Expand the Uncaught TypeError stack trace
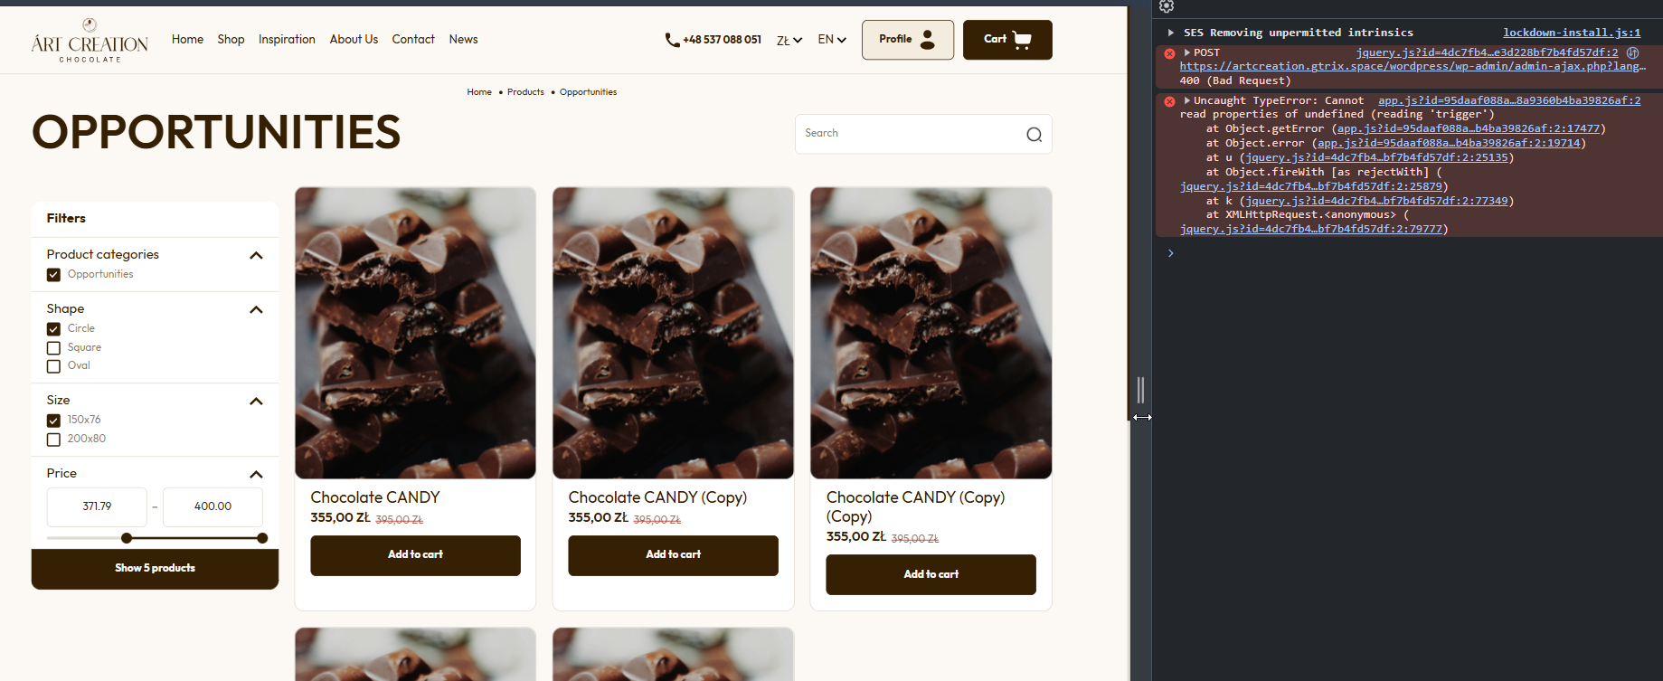 [1186, 100]
